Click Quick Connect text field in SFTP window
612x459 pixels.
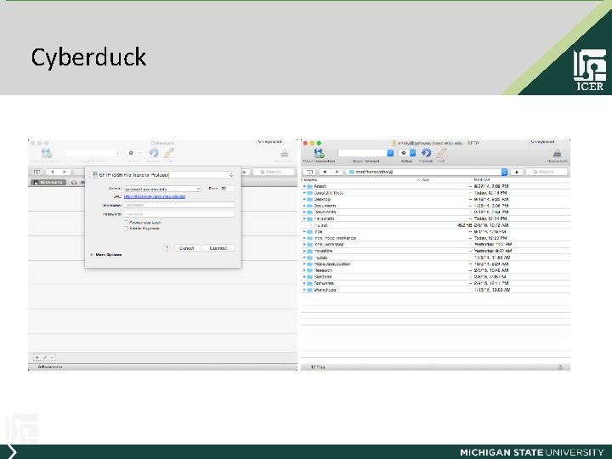tap(363, 153)
